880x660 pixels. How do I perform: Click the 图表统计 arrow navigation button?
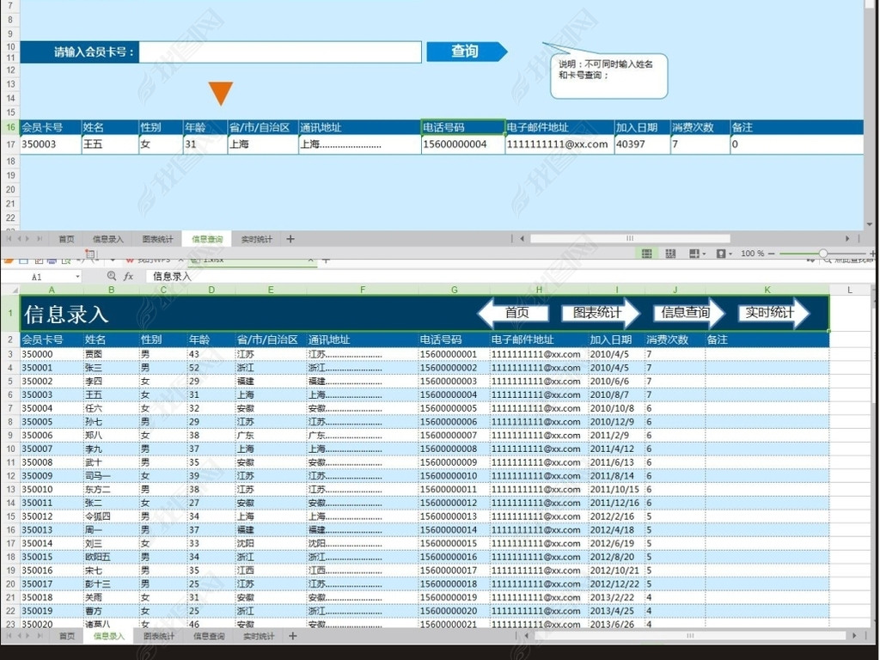[x=600, y=313]
